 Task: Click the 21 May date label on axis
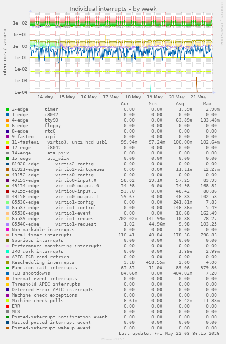[x=198, y=97]
